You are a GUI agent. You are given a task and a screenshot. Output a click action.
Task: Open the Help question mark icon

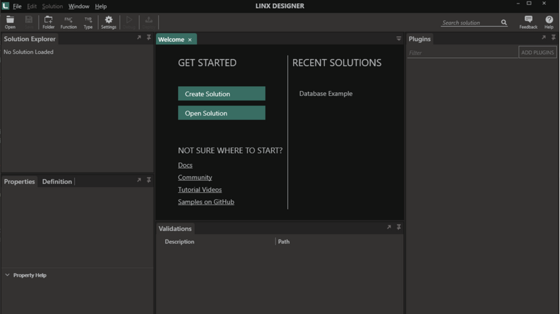click(x=549, y=22)
